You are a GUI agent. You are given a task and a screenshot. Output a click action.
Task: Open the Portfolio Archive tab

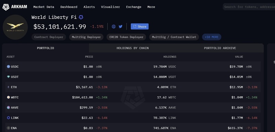[220, 48]
